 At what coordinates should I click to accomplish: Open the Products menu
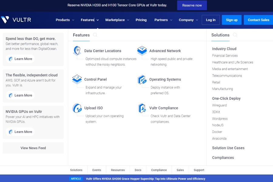[63, 20]
